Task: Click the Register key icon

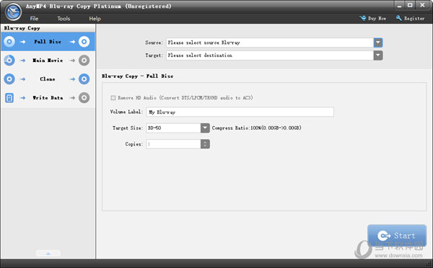Action: click(x=399, y=18)
